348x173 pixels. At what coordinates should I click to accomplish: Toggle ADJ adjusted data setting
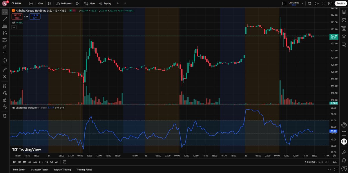335,162
